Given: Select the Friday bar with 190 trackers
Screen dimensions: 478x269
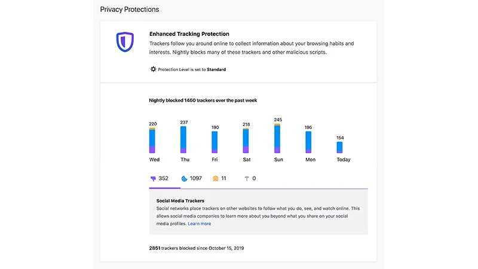Looking at the screenshot, I should [x=215, y=142].
